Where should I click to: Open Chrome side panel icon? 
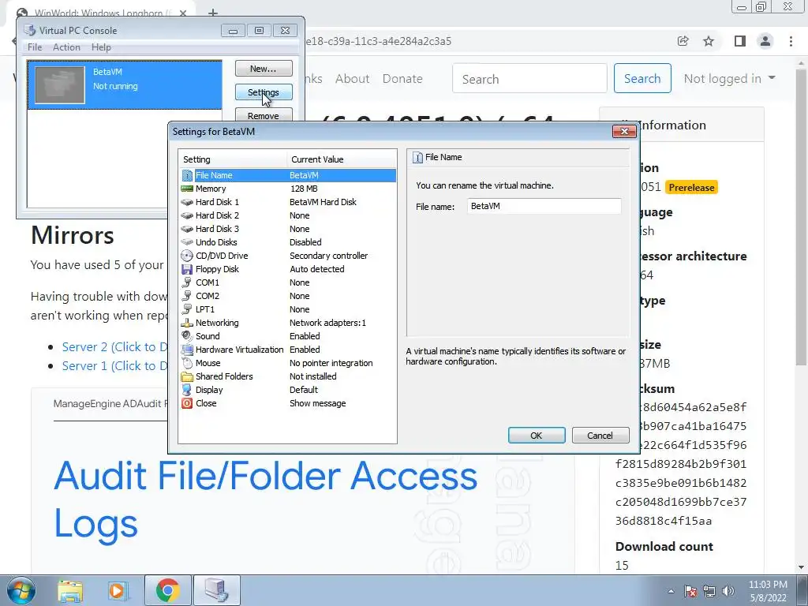[x=740, y=41]
